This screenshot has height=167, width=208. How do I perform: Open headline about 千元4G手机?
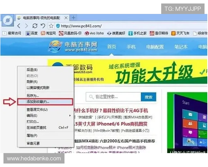111,111
